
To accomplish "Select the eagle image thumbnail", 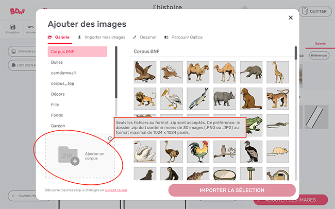I will 145,72.
